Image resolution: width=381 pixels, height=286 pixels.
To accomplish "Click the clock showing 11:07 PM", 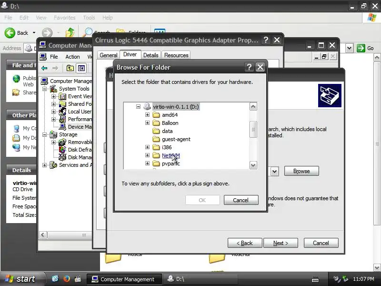I will pyautogui.click(x=363, y=279).
